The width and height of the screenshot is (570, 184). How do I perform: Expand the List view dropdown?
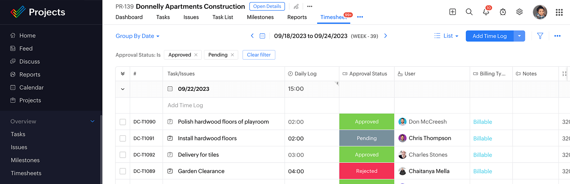coord(446,36)
